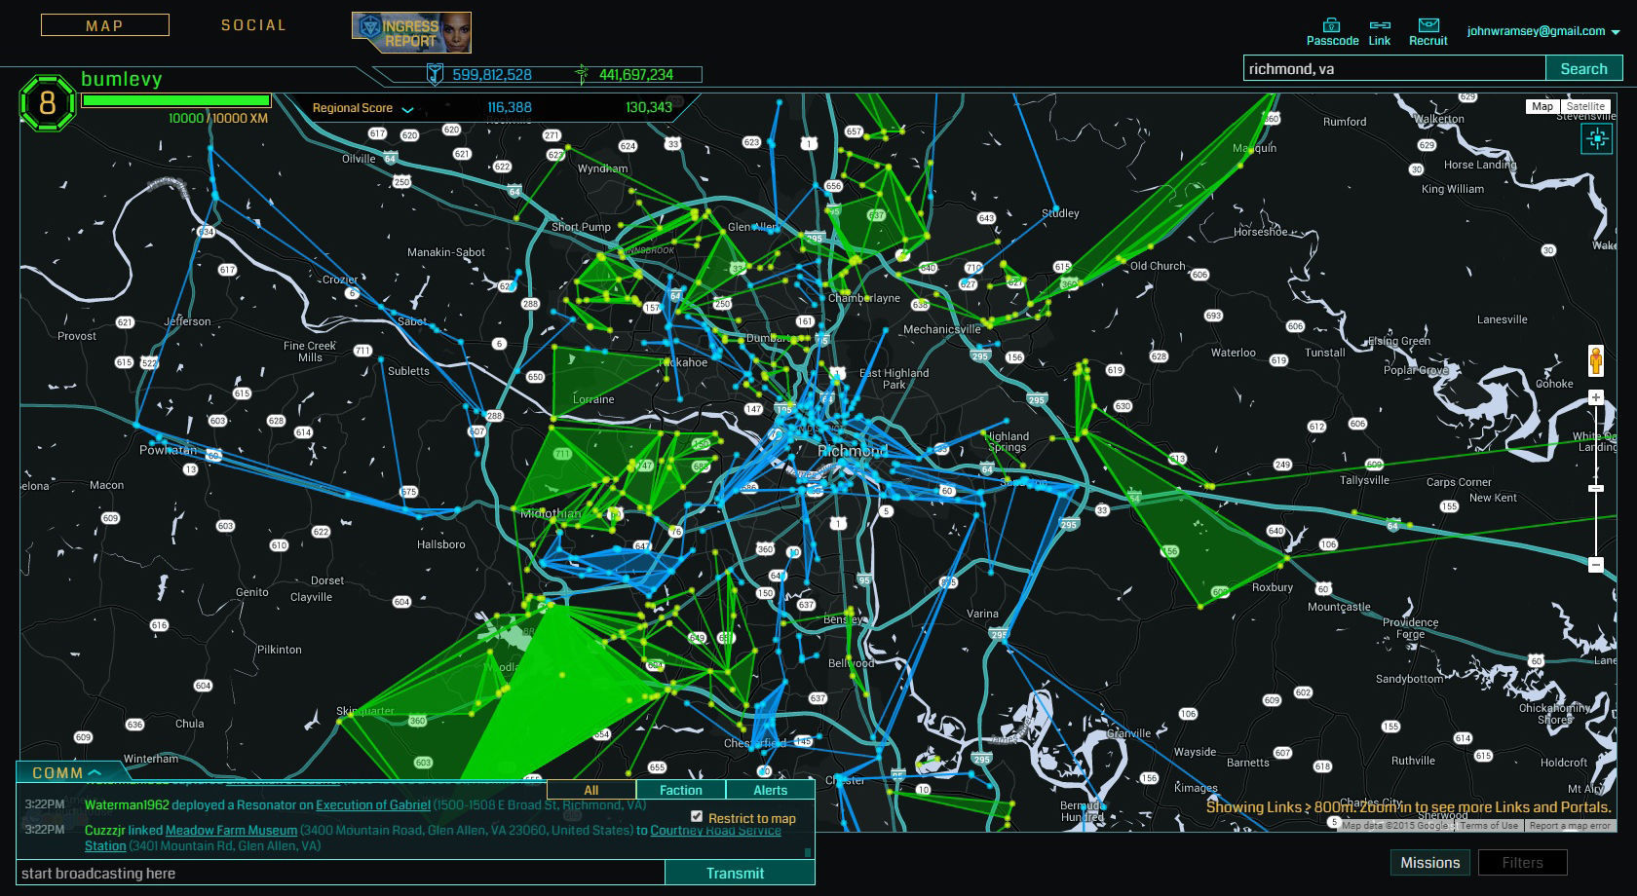Click player name Waterman1962 in COMM
Image resolution: width=1637 pixels, height=896 pixels.
coord(127,805)
